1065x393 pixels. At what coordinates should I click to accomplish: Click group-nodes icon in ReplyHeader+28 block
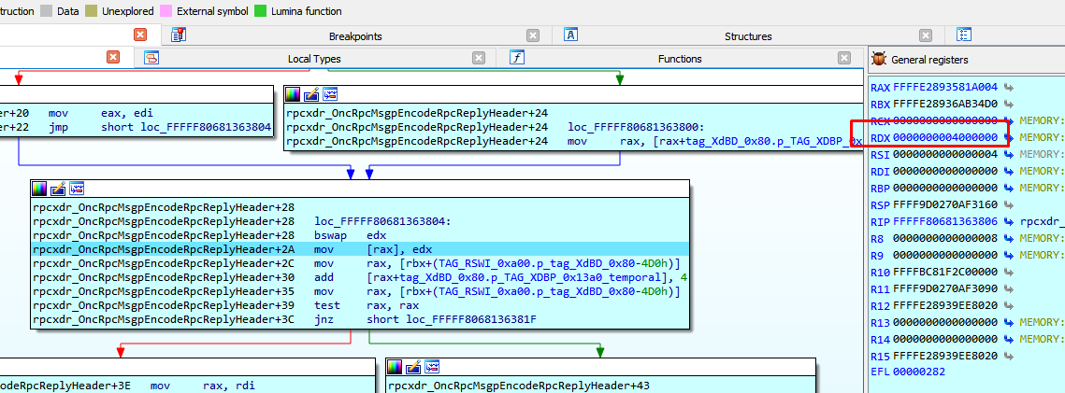click(x=76, y=188)
